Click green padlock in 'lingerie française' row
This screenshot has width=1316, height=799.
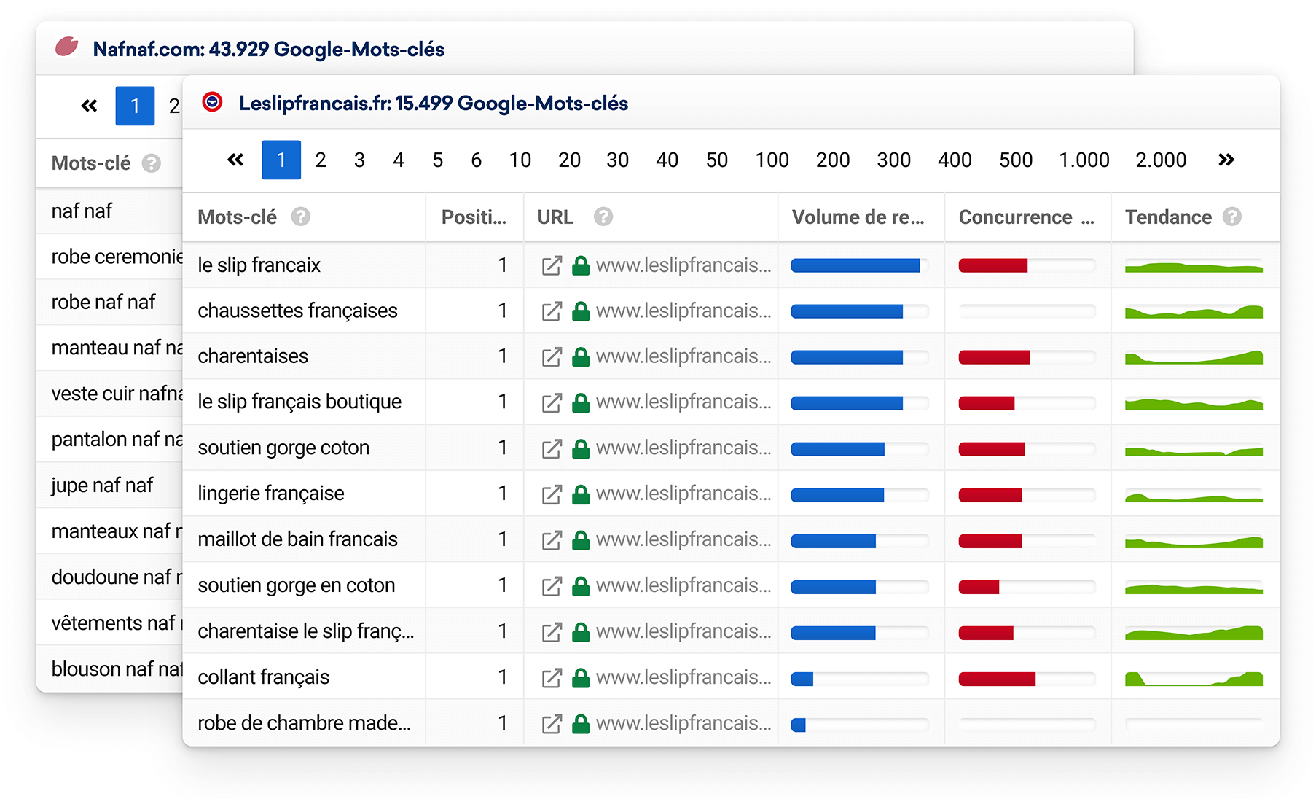pos(581,494)
